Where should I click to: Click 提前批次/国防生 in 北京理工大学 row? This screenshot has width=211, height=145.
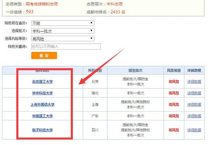point(135,79)
